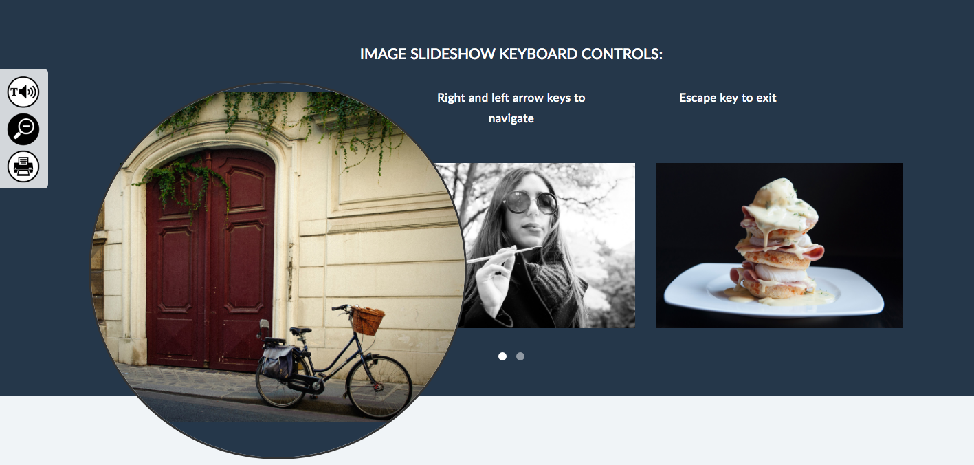Click the 'Image Slideshow Keyboard Controls' heading

point(511,54)
